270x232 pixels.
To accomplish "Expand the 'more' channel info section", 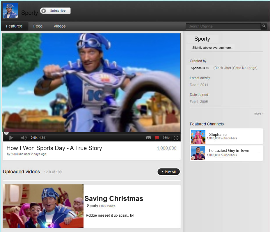I will coord(259,114).
